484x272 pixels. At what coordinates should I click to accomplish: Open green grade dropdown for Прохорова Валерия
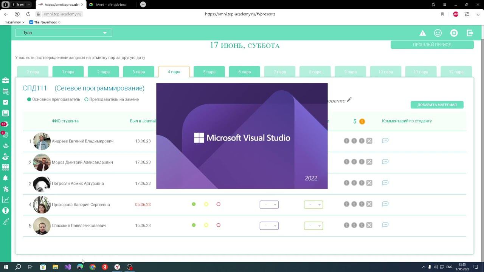pyautogui.click(x=313, y=205)
